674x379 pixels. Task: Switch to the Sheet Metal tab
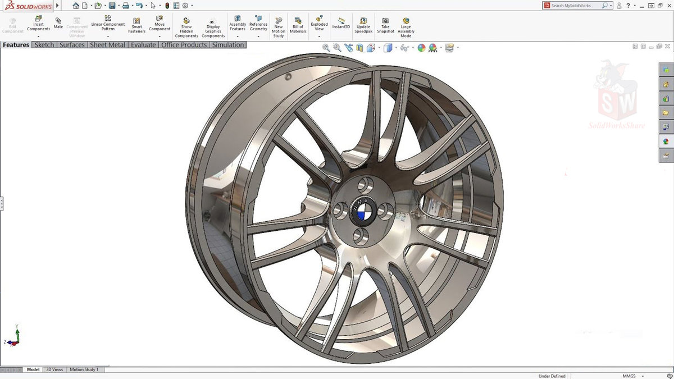point(107,45)
